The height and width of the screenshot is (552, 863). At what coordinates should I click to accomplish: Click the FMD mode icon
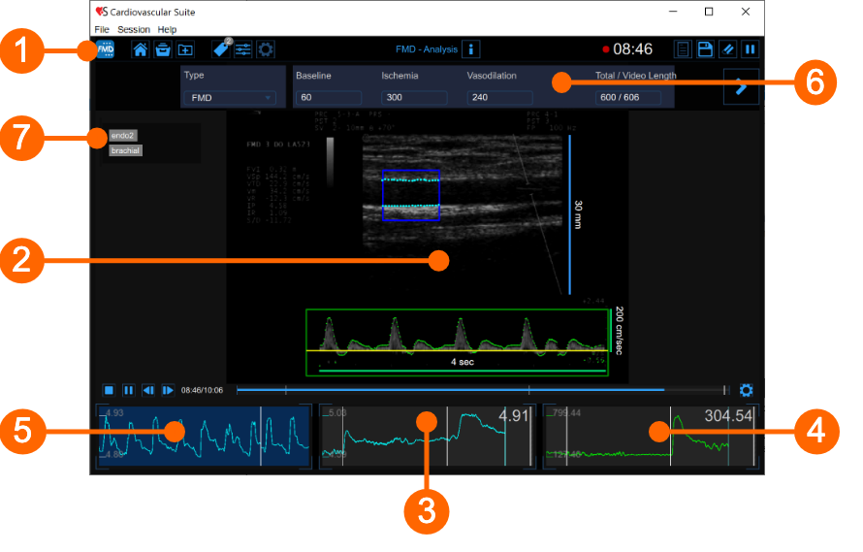105,49
